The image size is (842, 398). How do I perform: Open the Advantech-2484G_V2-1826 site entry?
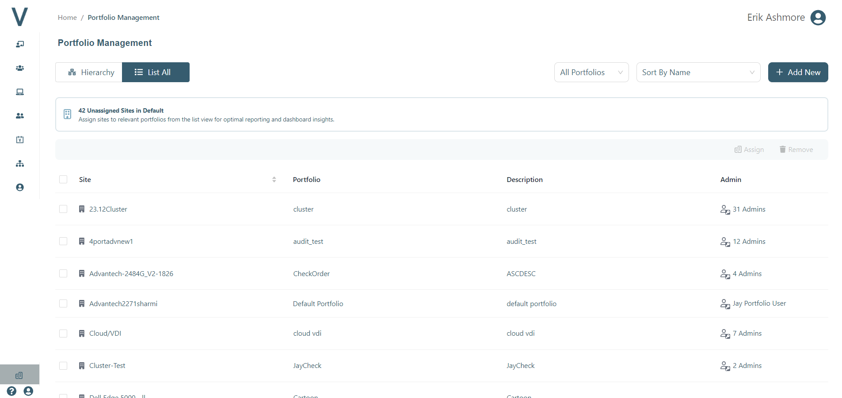tap(131, 274)
